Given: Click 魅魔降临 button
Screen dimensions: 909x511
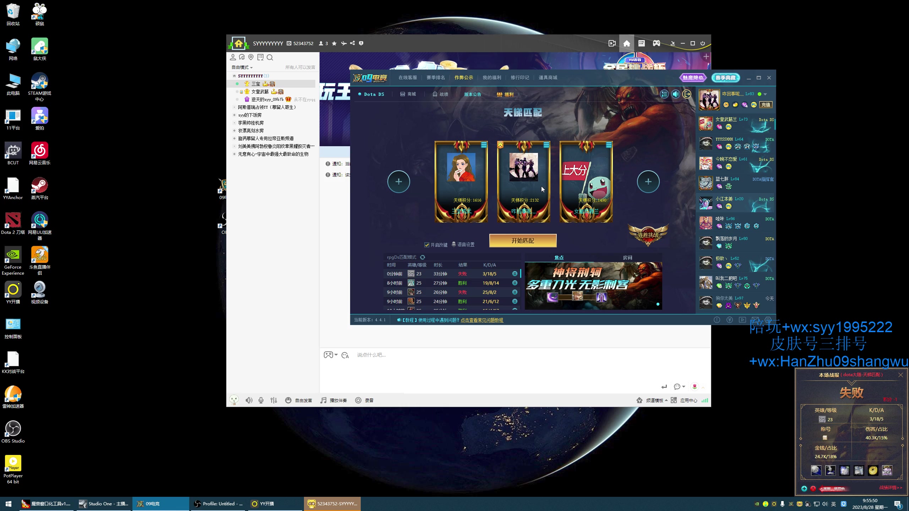Looking at the screenshot, I should click(693, 78).
